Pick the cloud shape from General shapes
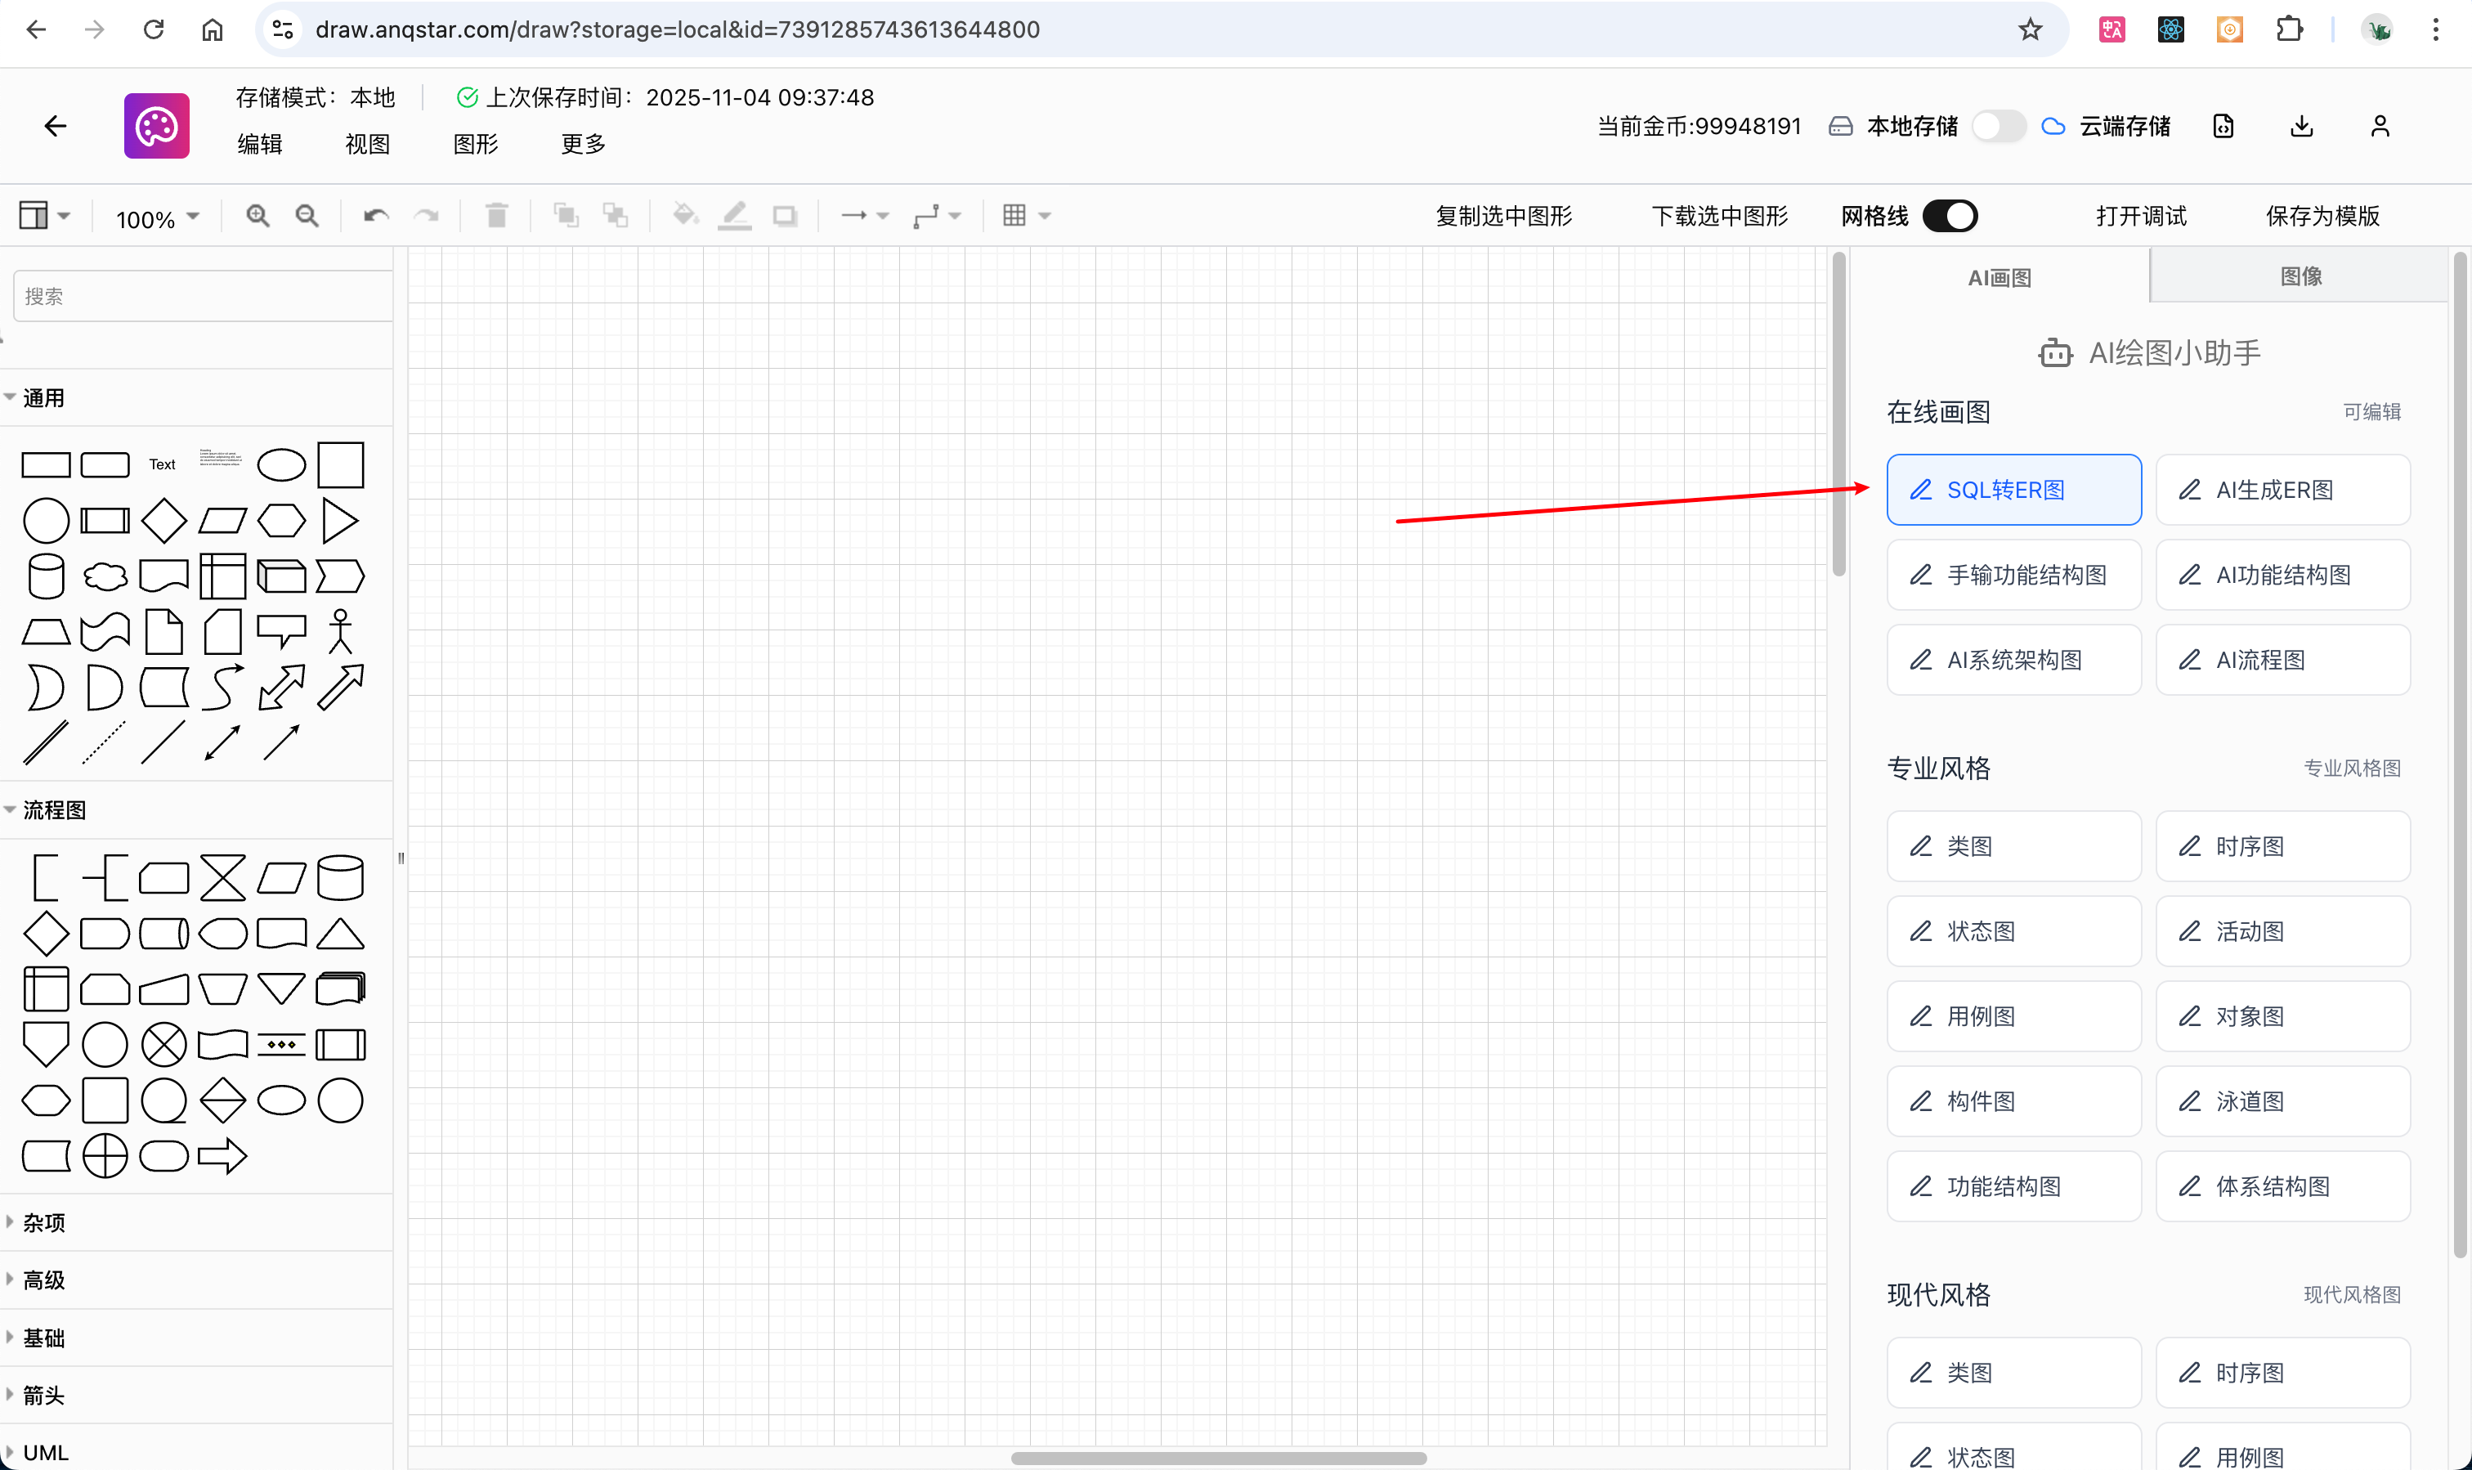This screenshot has width=2472, height=1470. click(105, 576)
